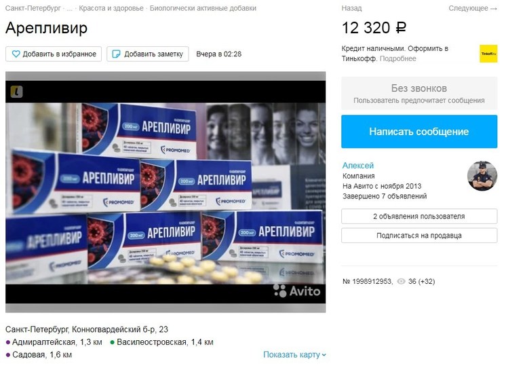Click the heart icon to add favorite
This screenshot has height=366, width=506.
point(16,54)
